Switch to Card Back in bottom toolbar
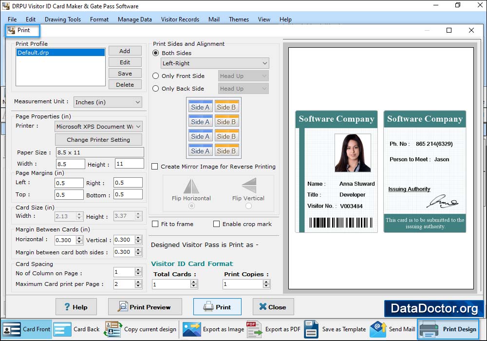This screenshot has height=341, width=487. [x=76, y=329]
